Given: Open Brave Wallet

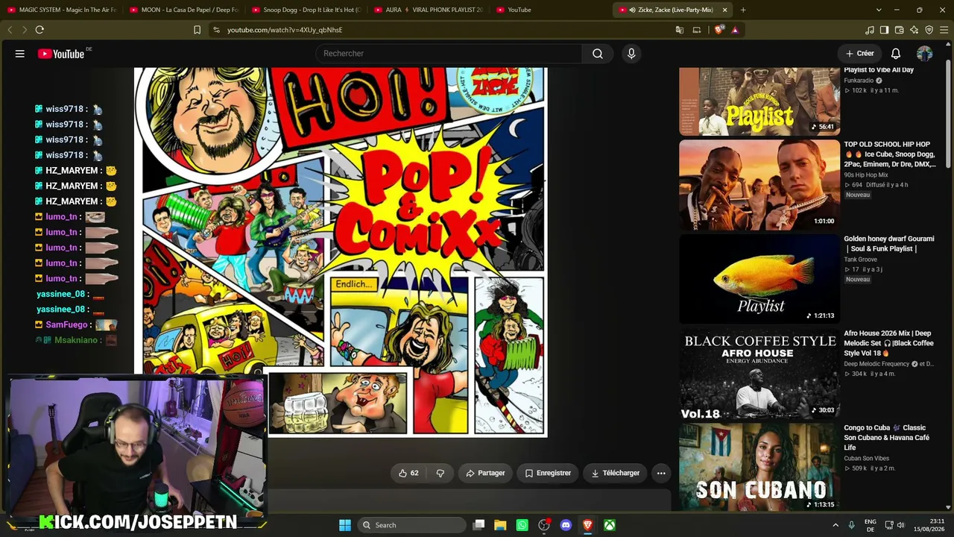Looking at the screenshot, I should pyautogui.click(x=900, y=30).
